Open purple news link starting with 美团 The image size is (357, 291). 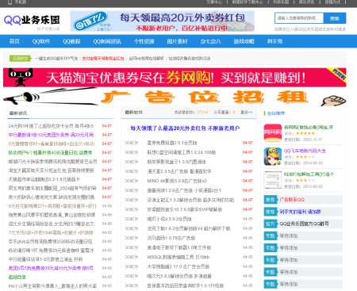[51, 268]
